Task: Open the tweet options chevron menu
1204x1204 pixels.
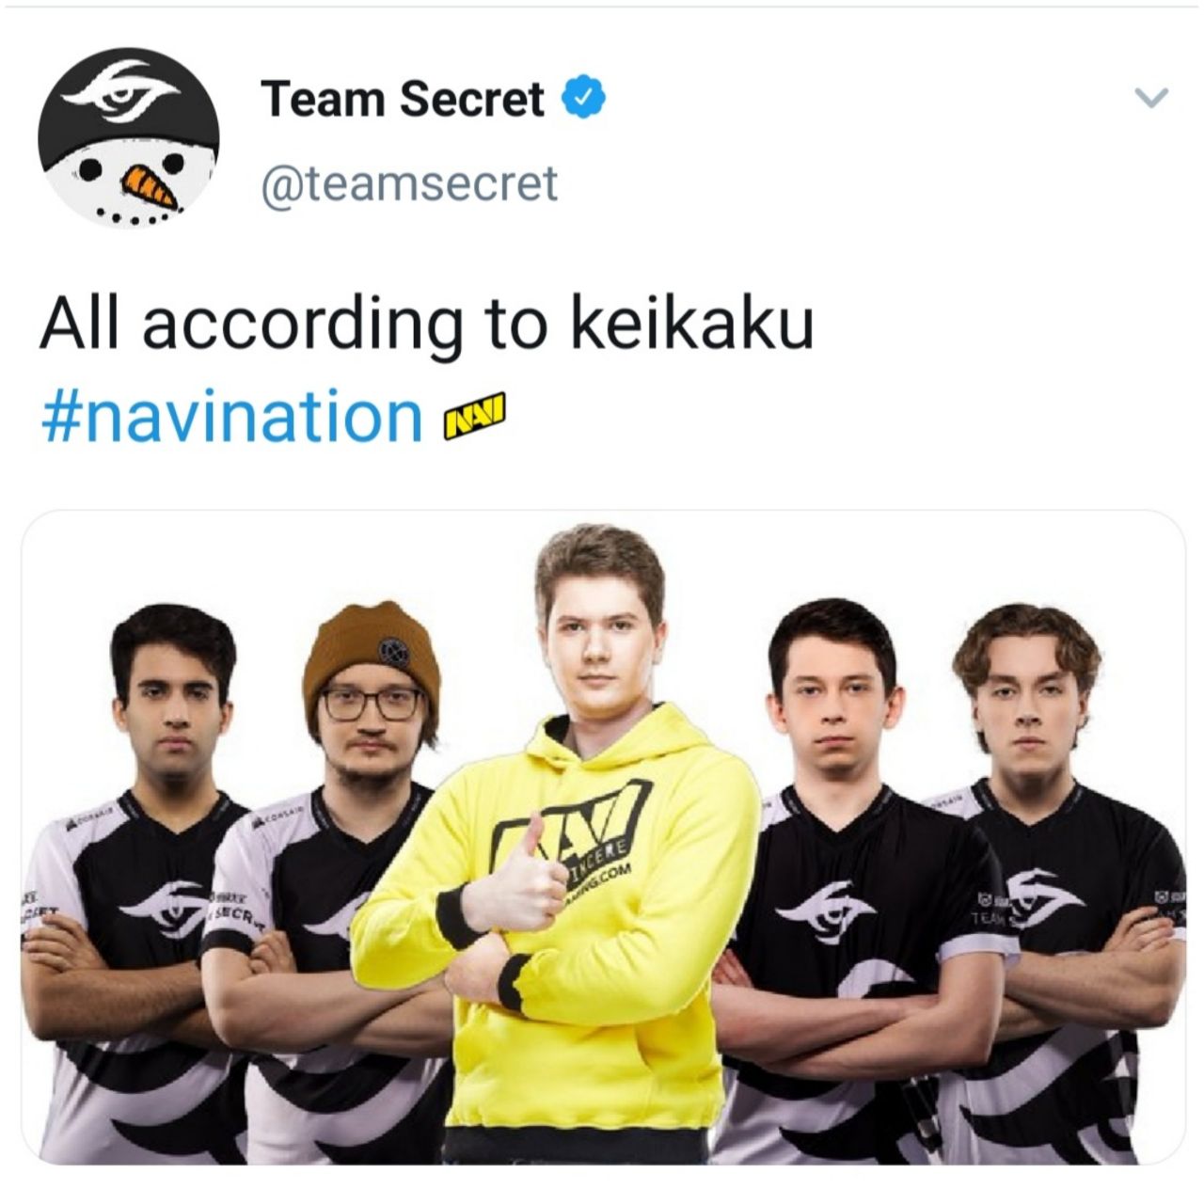Action: (1151, 97)
